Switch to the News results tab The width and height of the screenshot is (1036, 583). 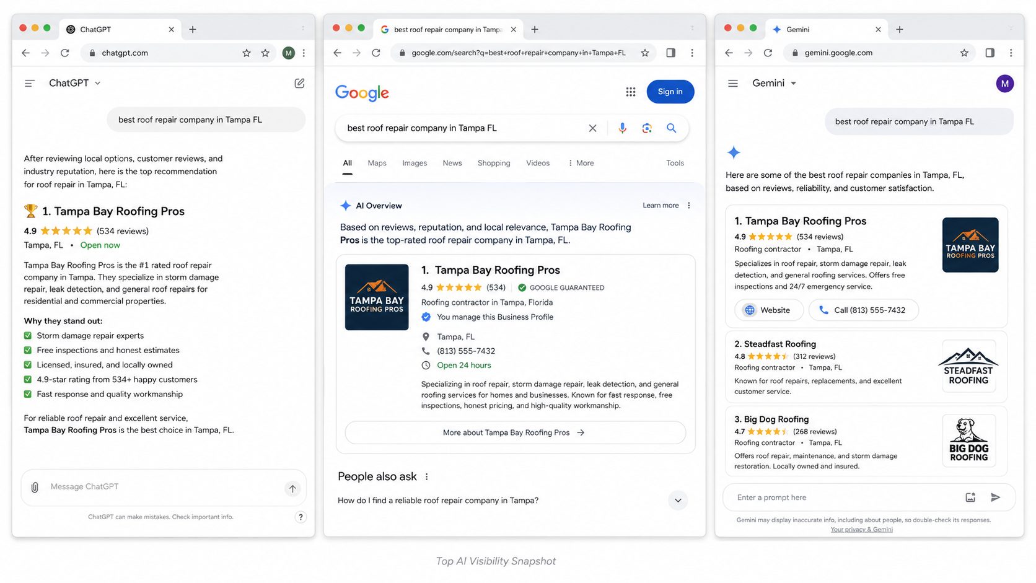point(452,163)
